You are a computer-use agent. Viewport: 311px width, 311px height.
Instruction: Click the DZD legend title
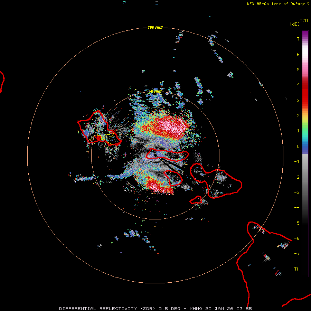(x=304, y=21)
